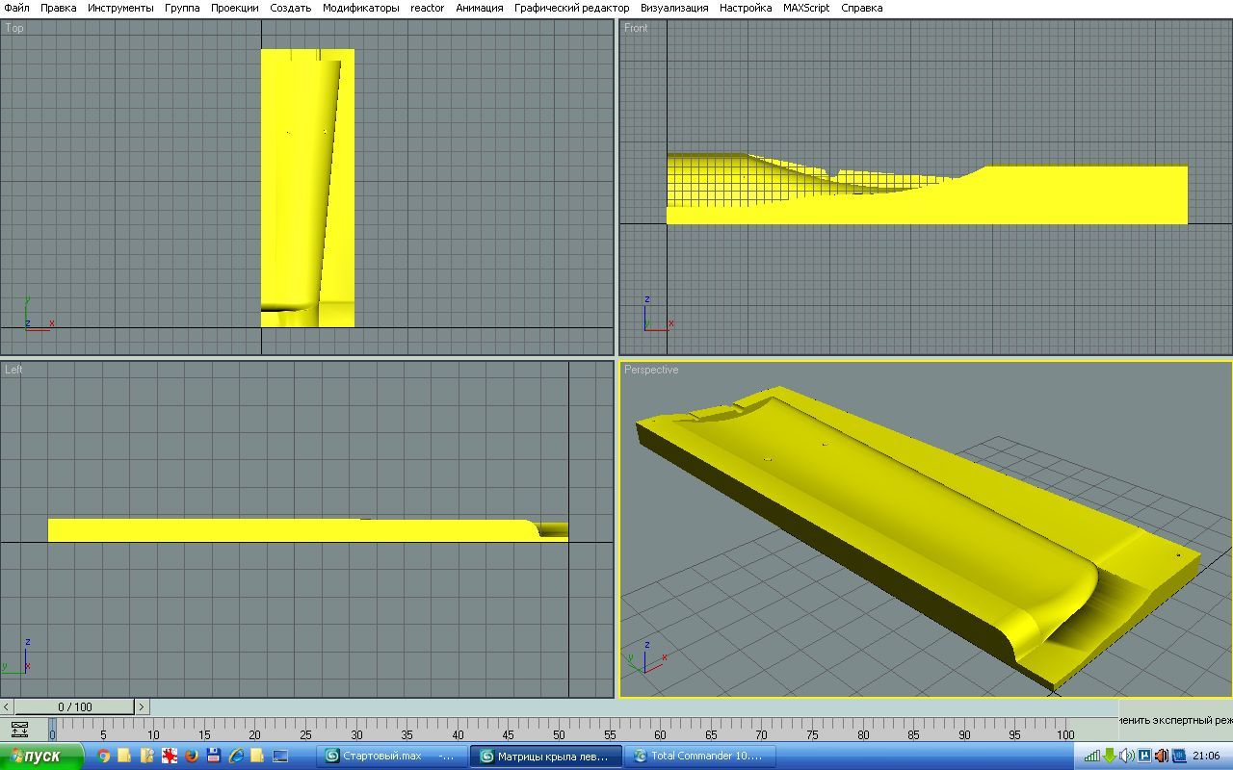1233x770 pixels.
Task: Click the 21:06 system clock
Action: point(1206,757)
